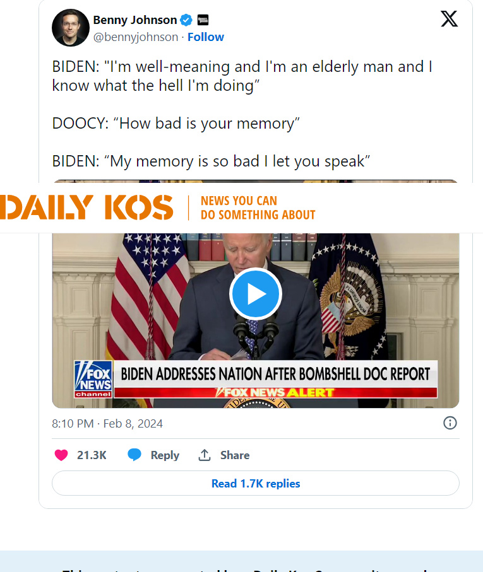Open the @bennyjohnson handle link
Viewport: 483px width, 572px height.
tap(136, 37)
